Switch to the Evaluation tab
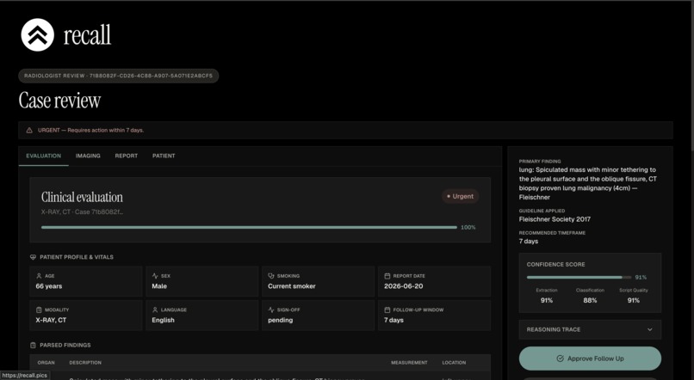This screenshot has width=694, height=380. [x=43, y=156]
